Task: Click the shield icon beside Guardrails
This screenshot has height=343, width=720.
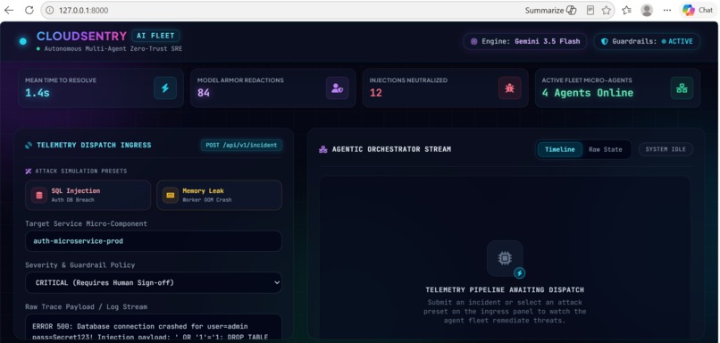Action: (604, 41)
